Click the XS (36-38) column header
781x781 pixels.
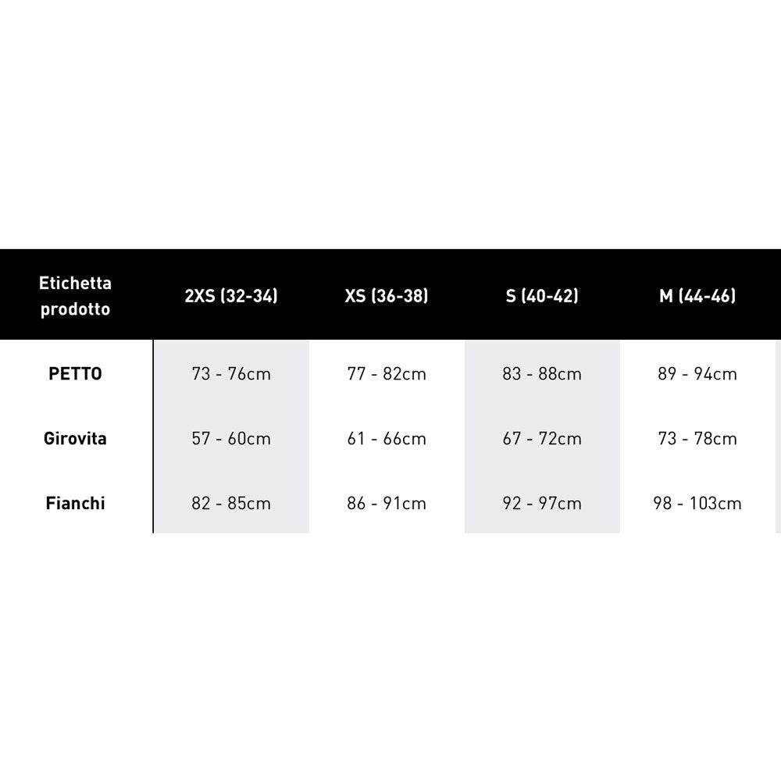click(387, 296)
